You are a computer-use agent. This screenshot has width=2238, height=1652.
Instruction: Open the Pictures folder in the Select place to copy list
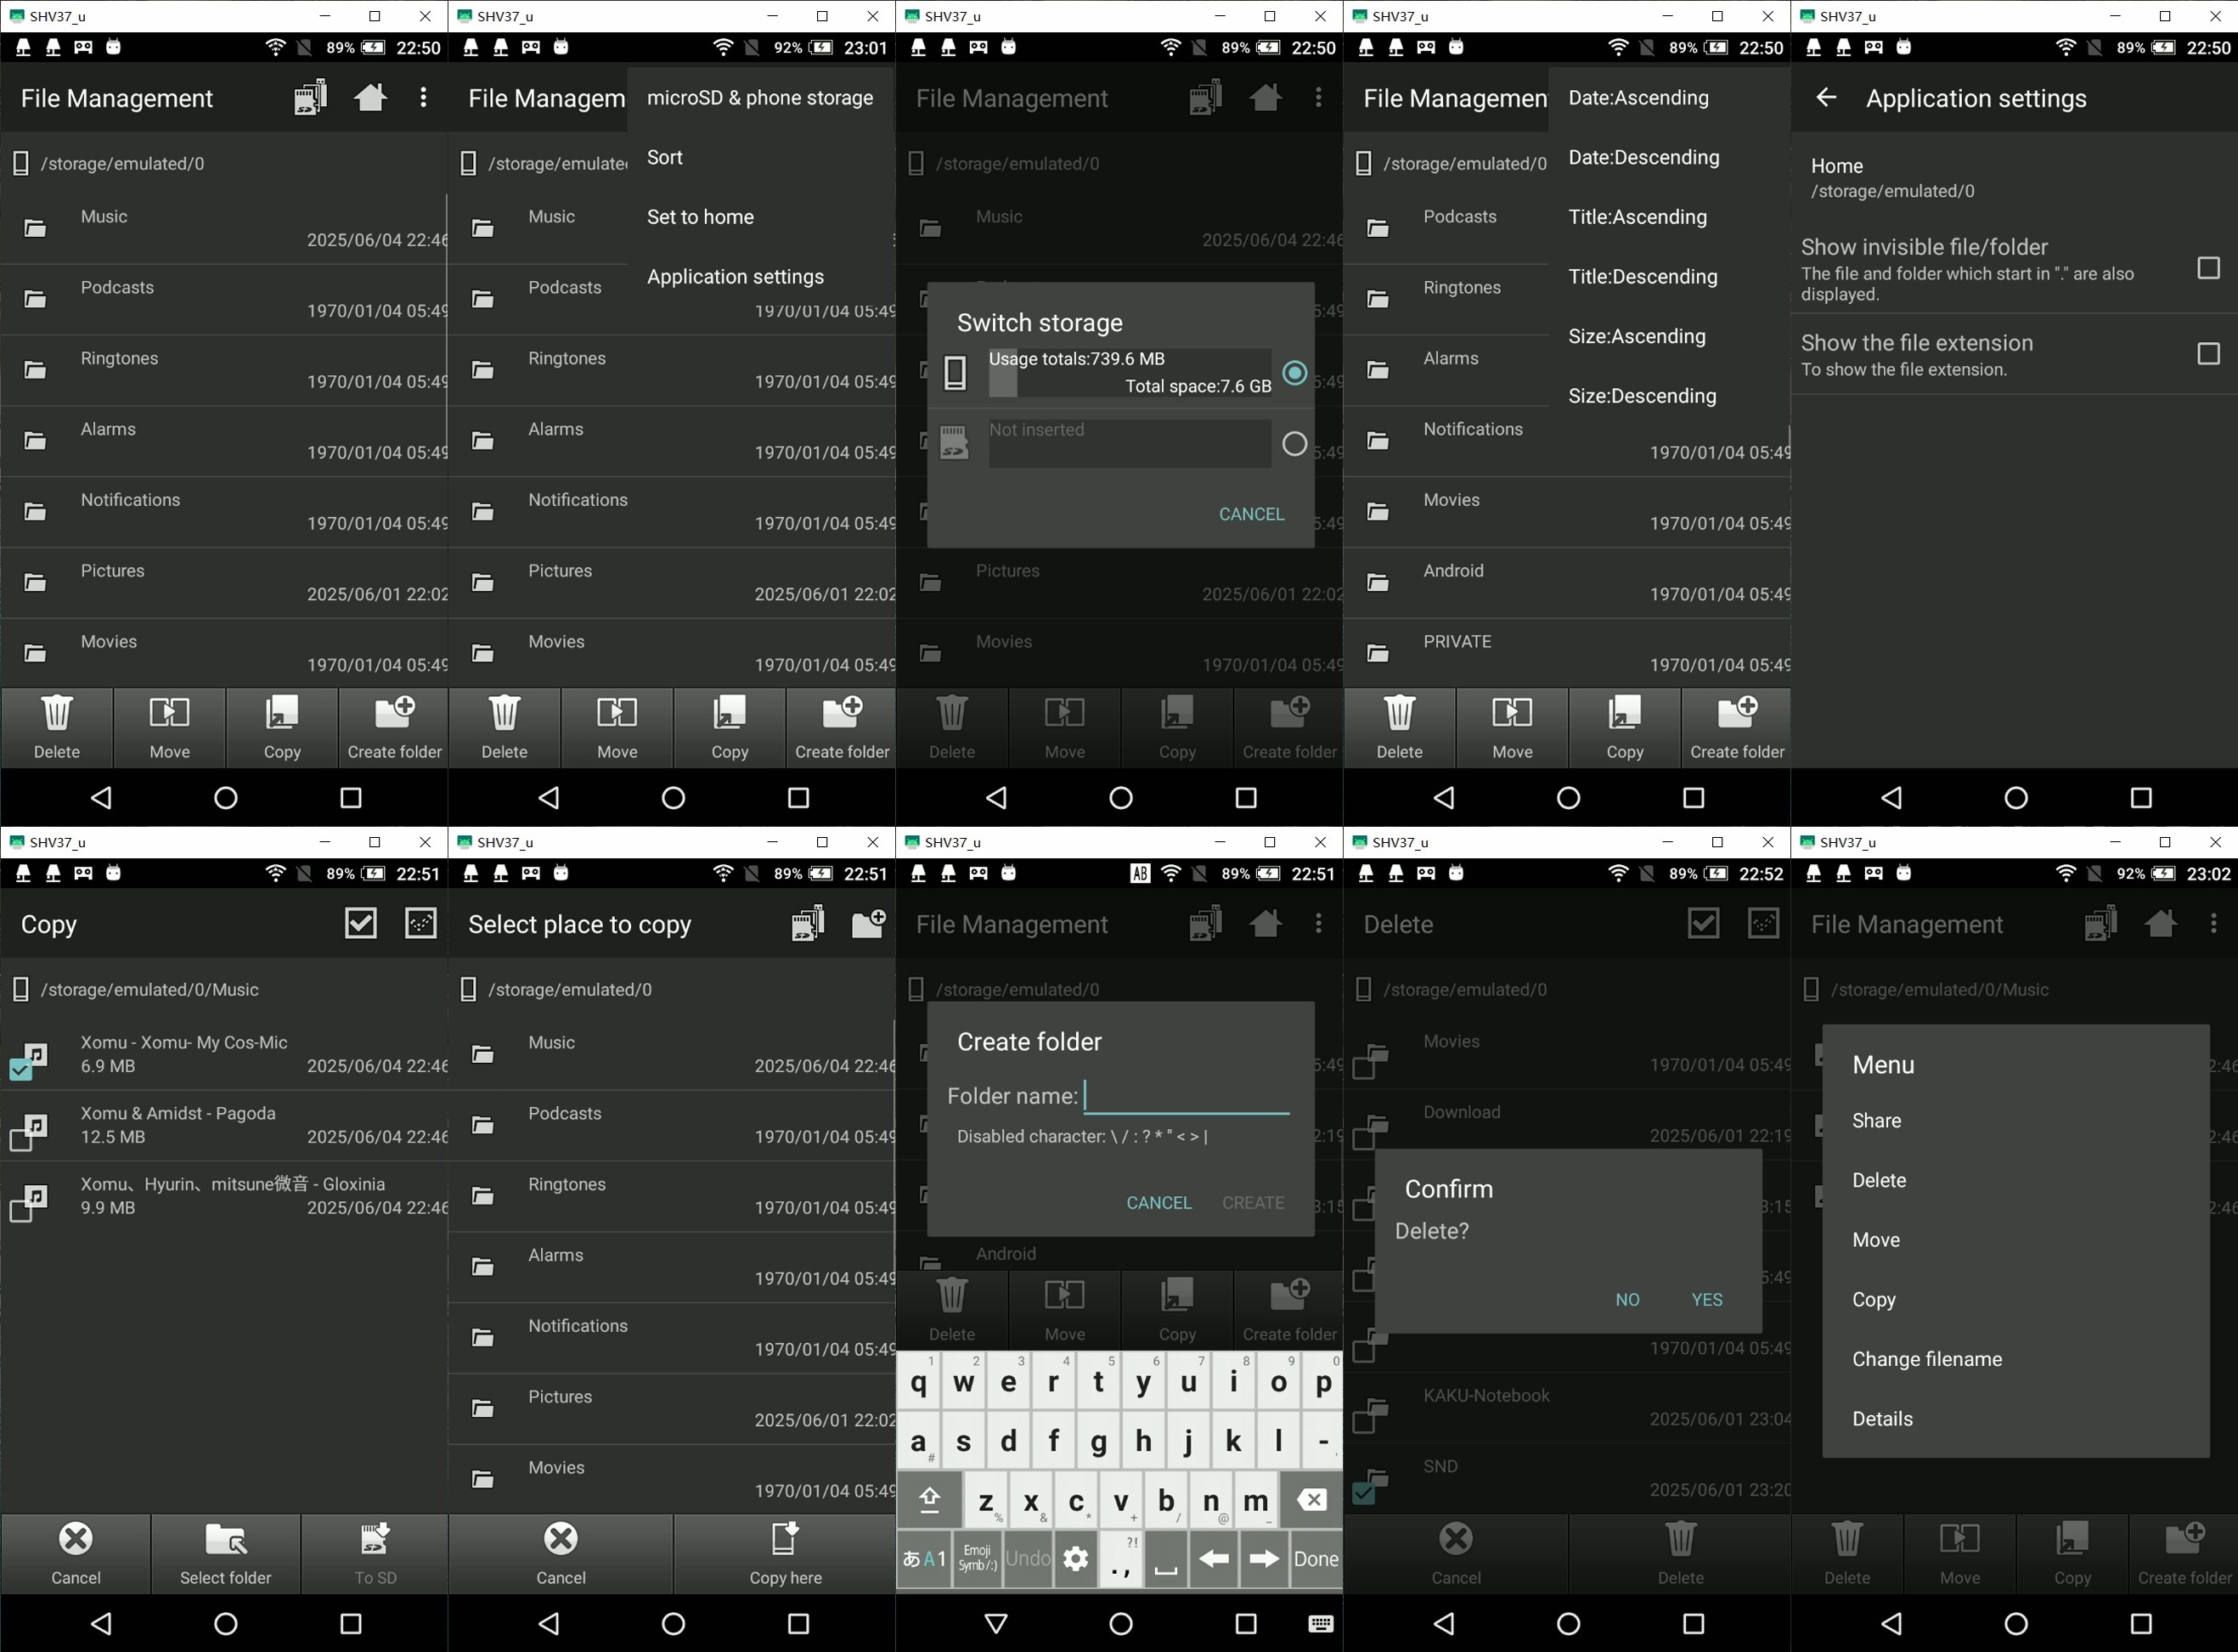[x=671, y=1408]
